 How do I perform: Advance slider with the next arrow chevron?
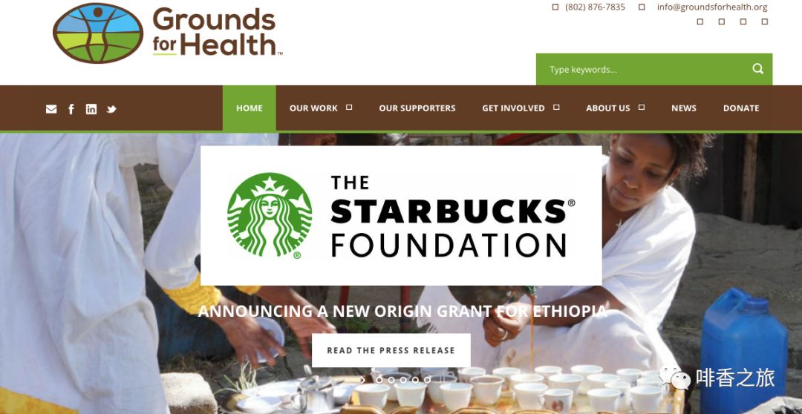pos(362,380)
